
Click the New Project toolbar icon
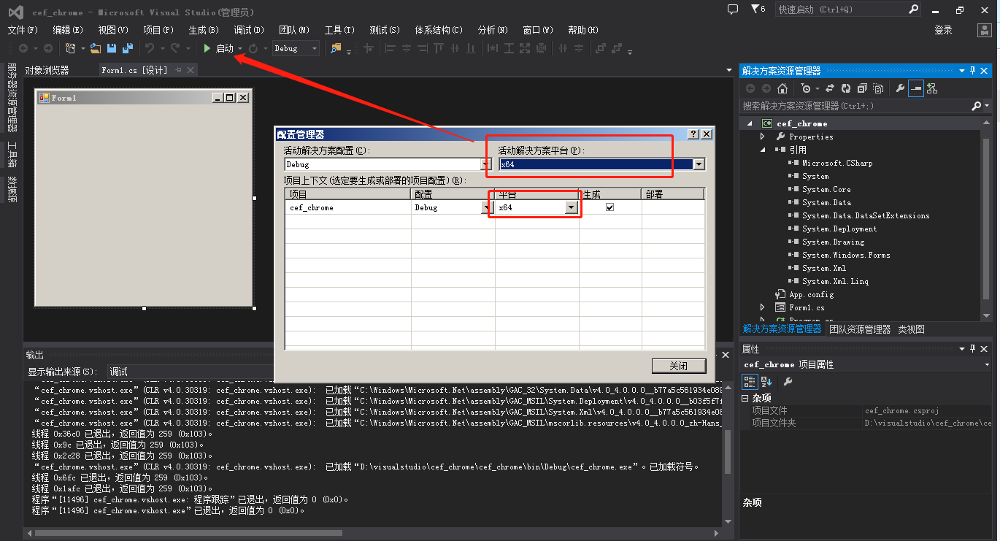point(71,48)
